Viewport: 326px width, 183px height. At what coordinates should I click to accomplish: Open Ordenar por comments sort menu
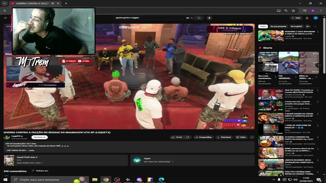(40, 171)
